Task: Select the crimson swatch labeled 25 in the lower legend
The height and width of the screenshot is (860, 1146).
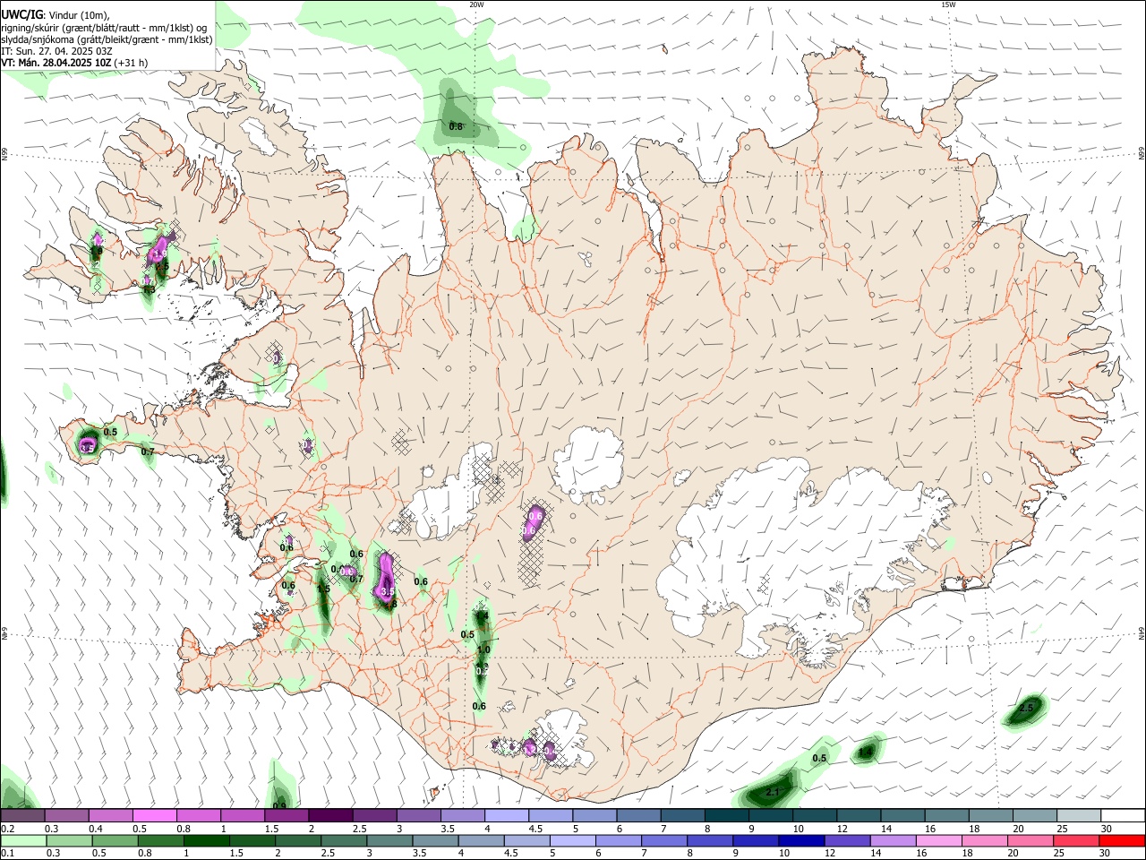Action: click(x=1076, y=840)
